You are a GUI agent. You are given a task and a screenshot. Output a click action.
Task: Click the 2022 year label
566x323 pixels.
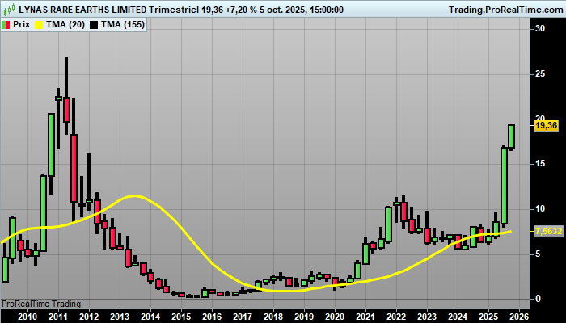click(x=396, y=317)
